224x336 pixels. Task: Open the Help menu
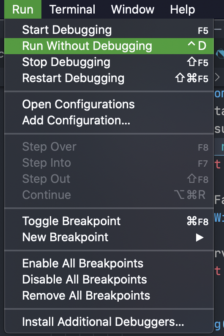183,9
